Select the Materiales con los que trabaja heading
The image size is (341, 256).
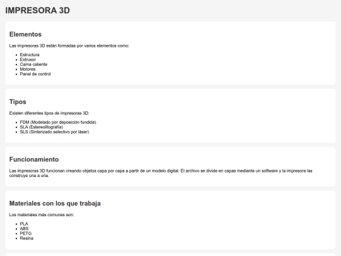click(55, 204)
